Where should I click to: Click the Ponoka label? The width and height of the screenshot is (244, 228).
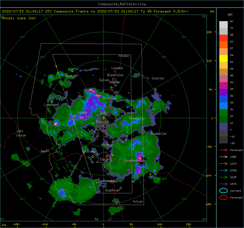point(124,56)
